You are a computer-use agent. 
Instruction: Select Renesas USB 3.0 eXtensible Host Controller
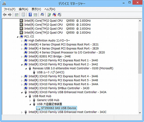click(x=73, y=68)
